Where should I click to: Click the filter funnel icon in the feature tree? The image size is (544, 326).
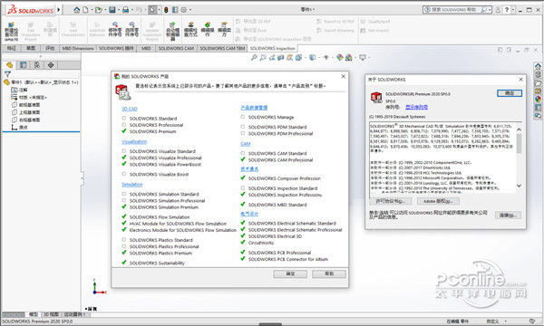(7, 73)
